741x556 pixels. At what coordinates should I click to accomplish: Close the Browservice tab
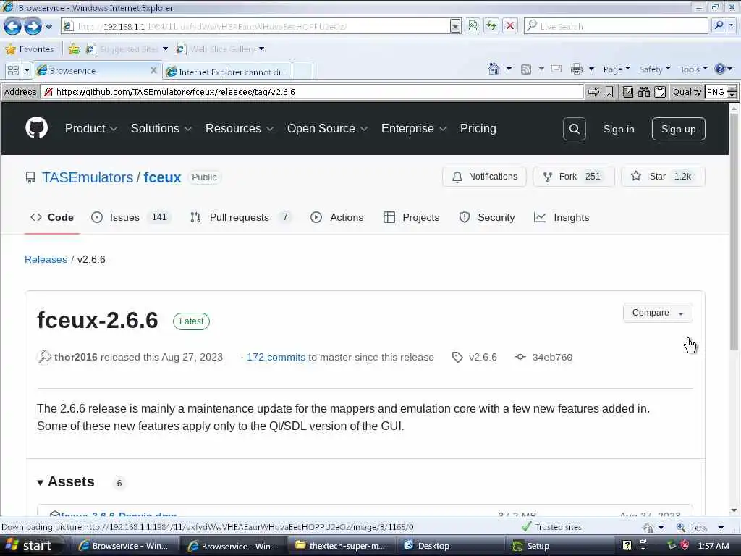point(153,70)
